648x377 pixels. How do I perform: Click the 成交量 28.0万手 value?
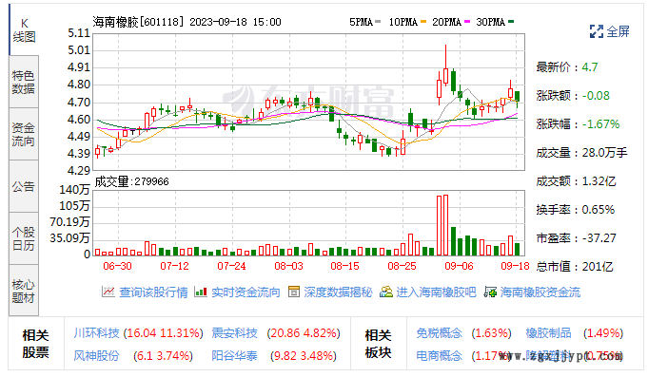[604, 153]
